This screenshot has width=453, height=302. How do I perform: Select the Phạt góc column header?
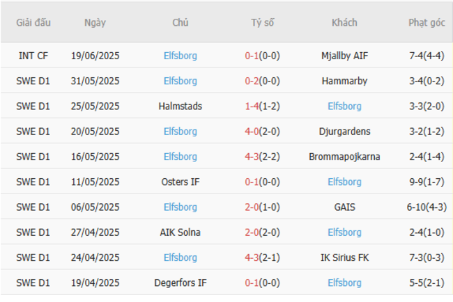click(427, 23)
